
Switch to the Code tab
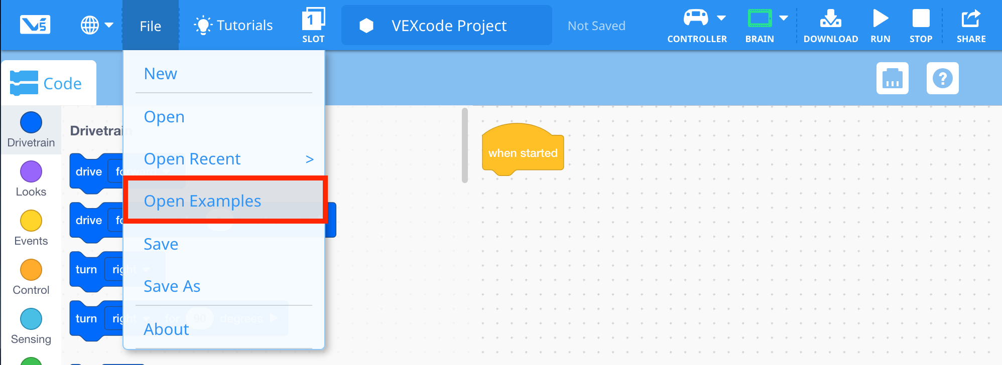[49, 82]
